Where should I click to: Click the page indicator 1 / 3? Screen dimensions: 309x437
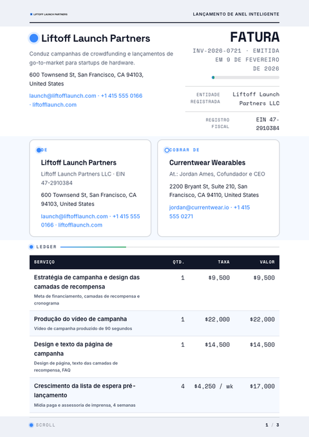click(272, 425)
